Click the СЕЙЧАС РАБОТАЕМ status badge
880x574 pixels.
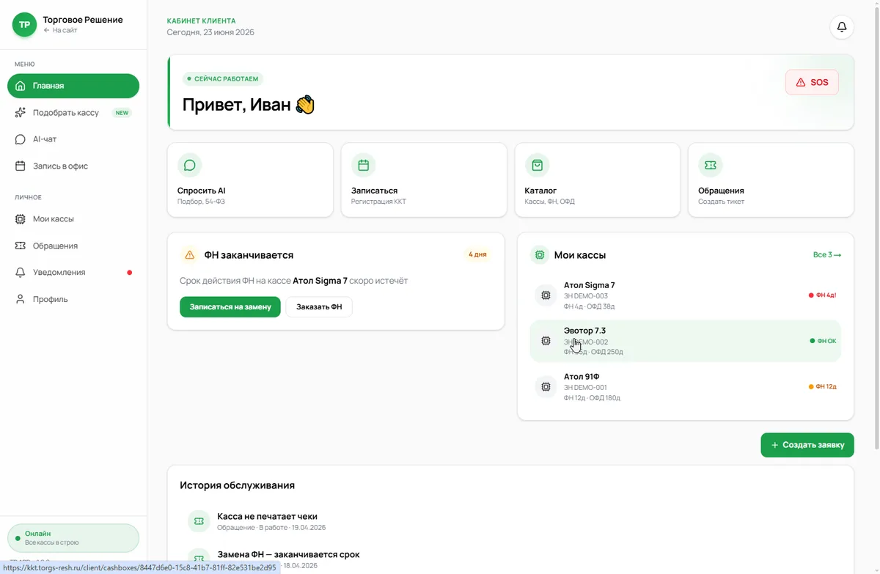(223, 78)
